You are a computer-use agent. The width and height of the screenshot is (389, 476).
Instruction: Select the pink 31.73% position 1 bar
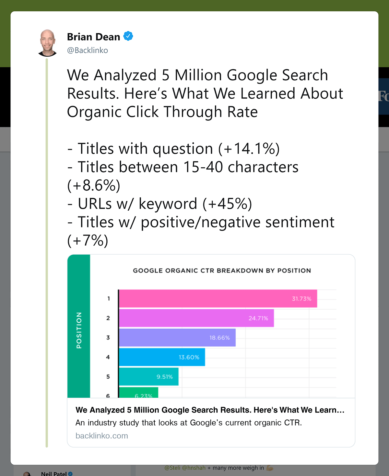point(218,298)
